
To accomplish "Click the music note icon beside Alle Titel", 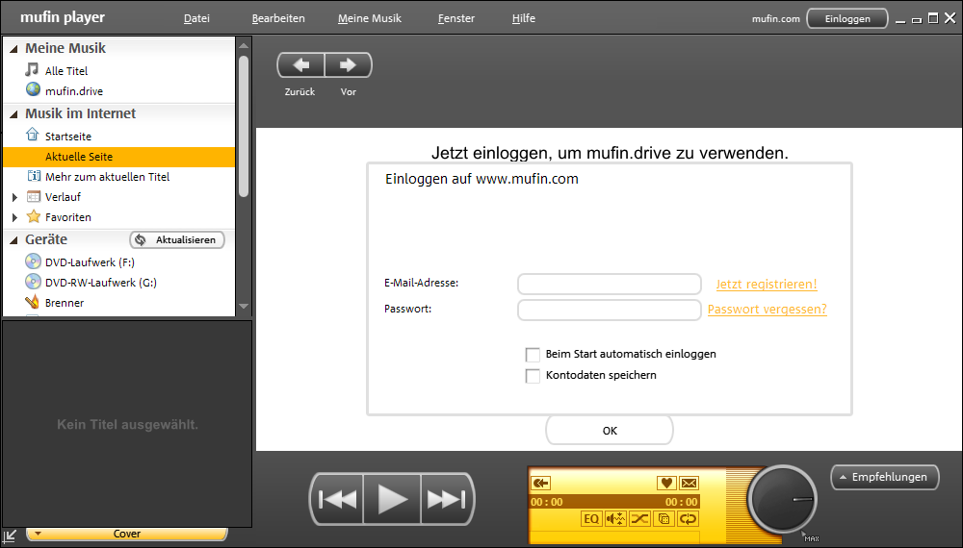I will (x=32, y=70).
